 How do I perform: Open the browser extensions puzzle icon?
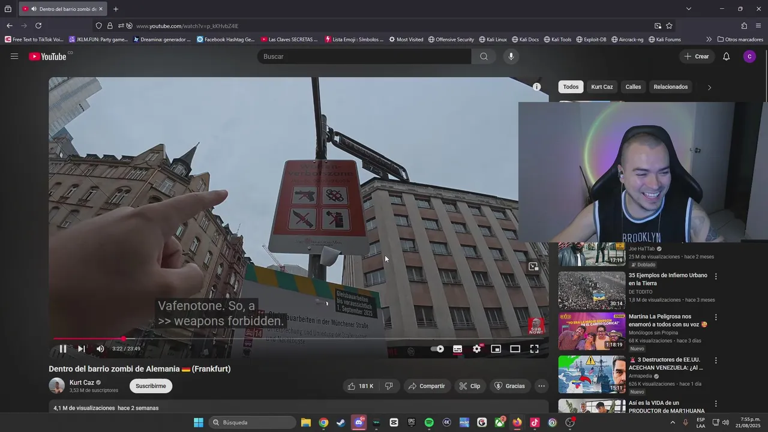(x=744, y=26)
